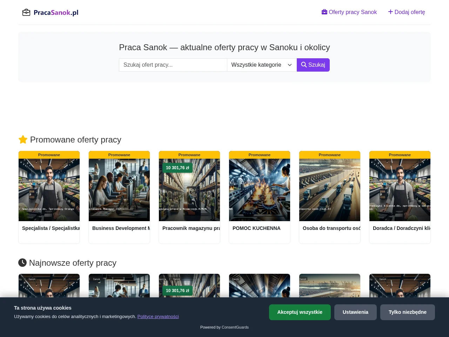Image resolution: width=449 pixels, height=337 pixels.
Task: Click the Osoba do transportu job title
Action: (331, 228)
